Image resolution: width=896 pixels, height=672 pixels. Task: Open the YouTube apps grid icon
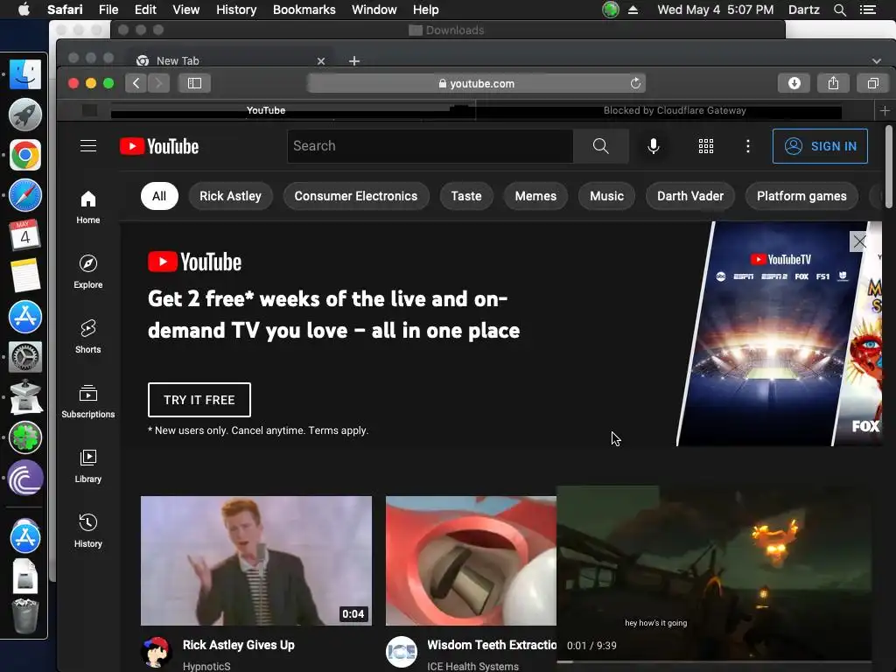(x=706, y=146)
